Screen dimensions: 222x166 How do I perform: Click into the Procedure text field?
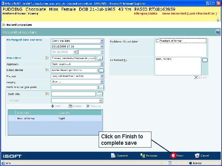click(x=73, y=58)
